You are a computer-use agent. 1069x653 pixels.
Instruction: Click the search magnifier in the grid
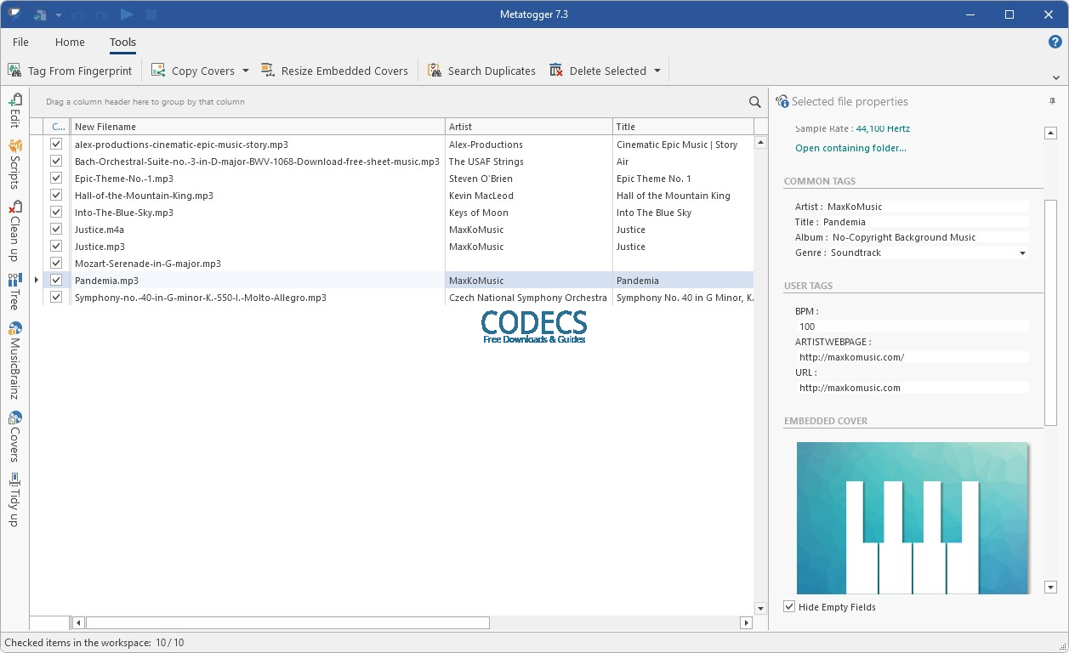pyautogui.click(x=755, y=102)
